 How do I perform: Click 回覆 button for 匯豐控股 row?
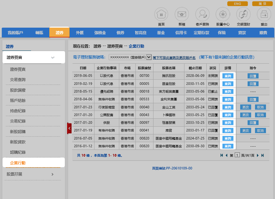(x=253, y=84)
